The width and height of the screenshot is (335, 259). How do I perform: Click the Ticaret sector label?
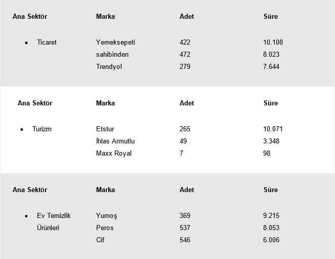click(47, 43)
